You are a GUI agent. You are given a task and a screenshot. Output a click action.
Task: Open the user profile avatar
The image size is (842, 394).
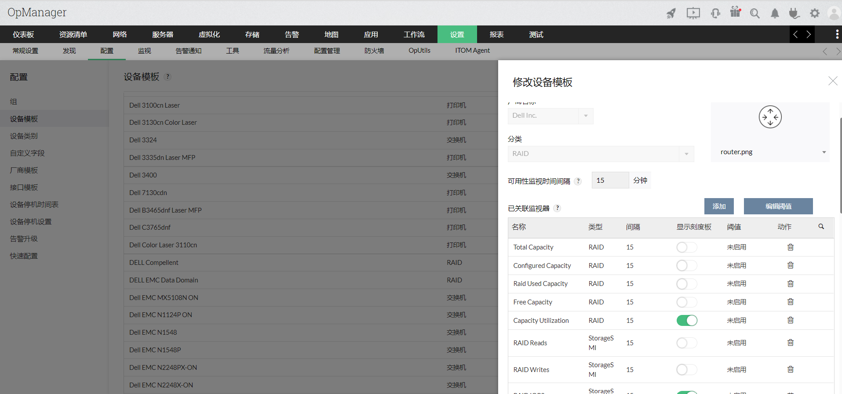tap(834, 13)
